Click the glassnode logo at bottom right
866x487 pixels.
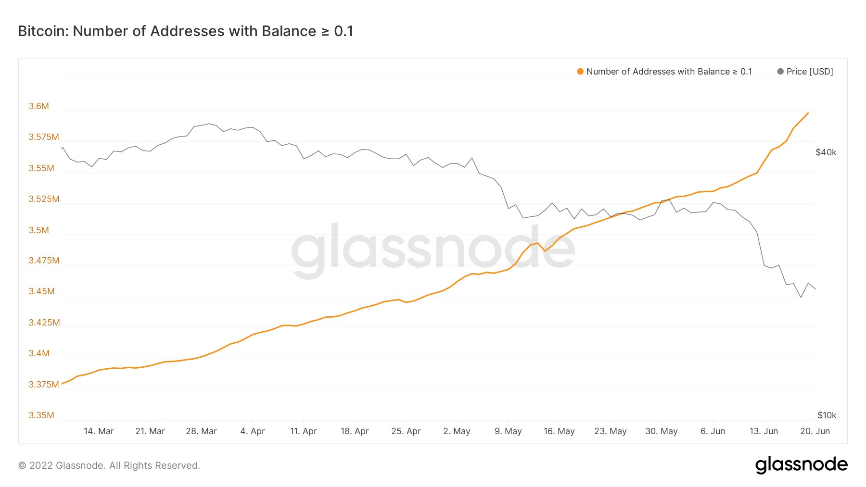(x=801, y=465)
